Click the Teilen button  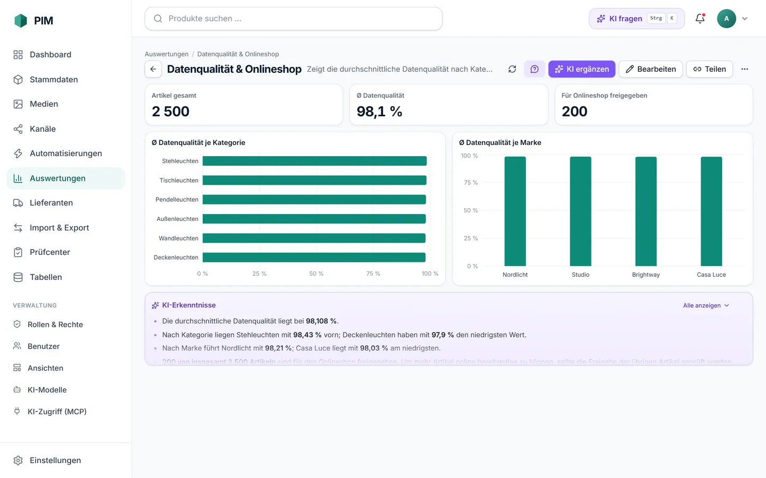[x=710, y=69]
